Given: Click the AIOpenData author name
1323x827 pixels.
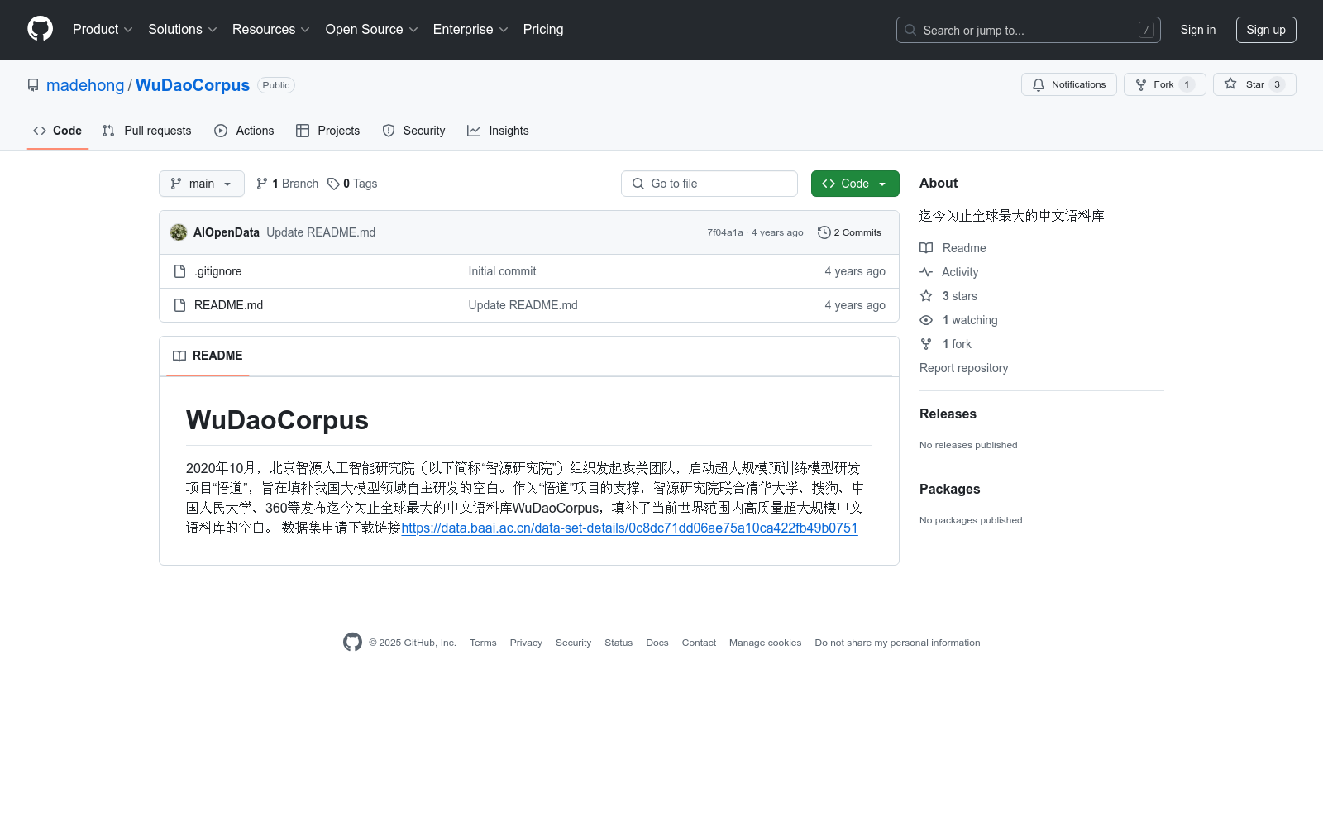Looking at the screenshot, I should 227,232.
